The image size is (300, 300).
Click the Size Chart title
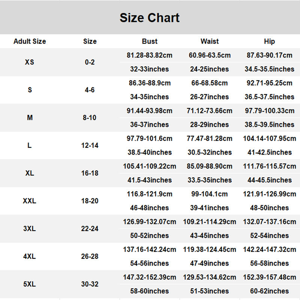(x=150, y=18)
